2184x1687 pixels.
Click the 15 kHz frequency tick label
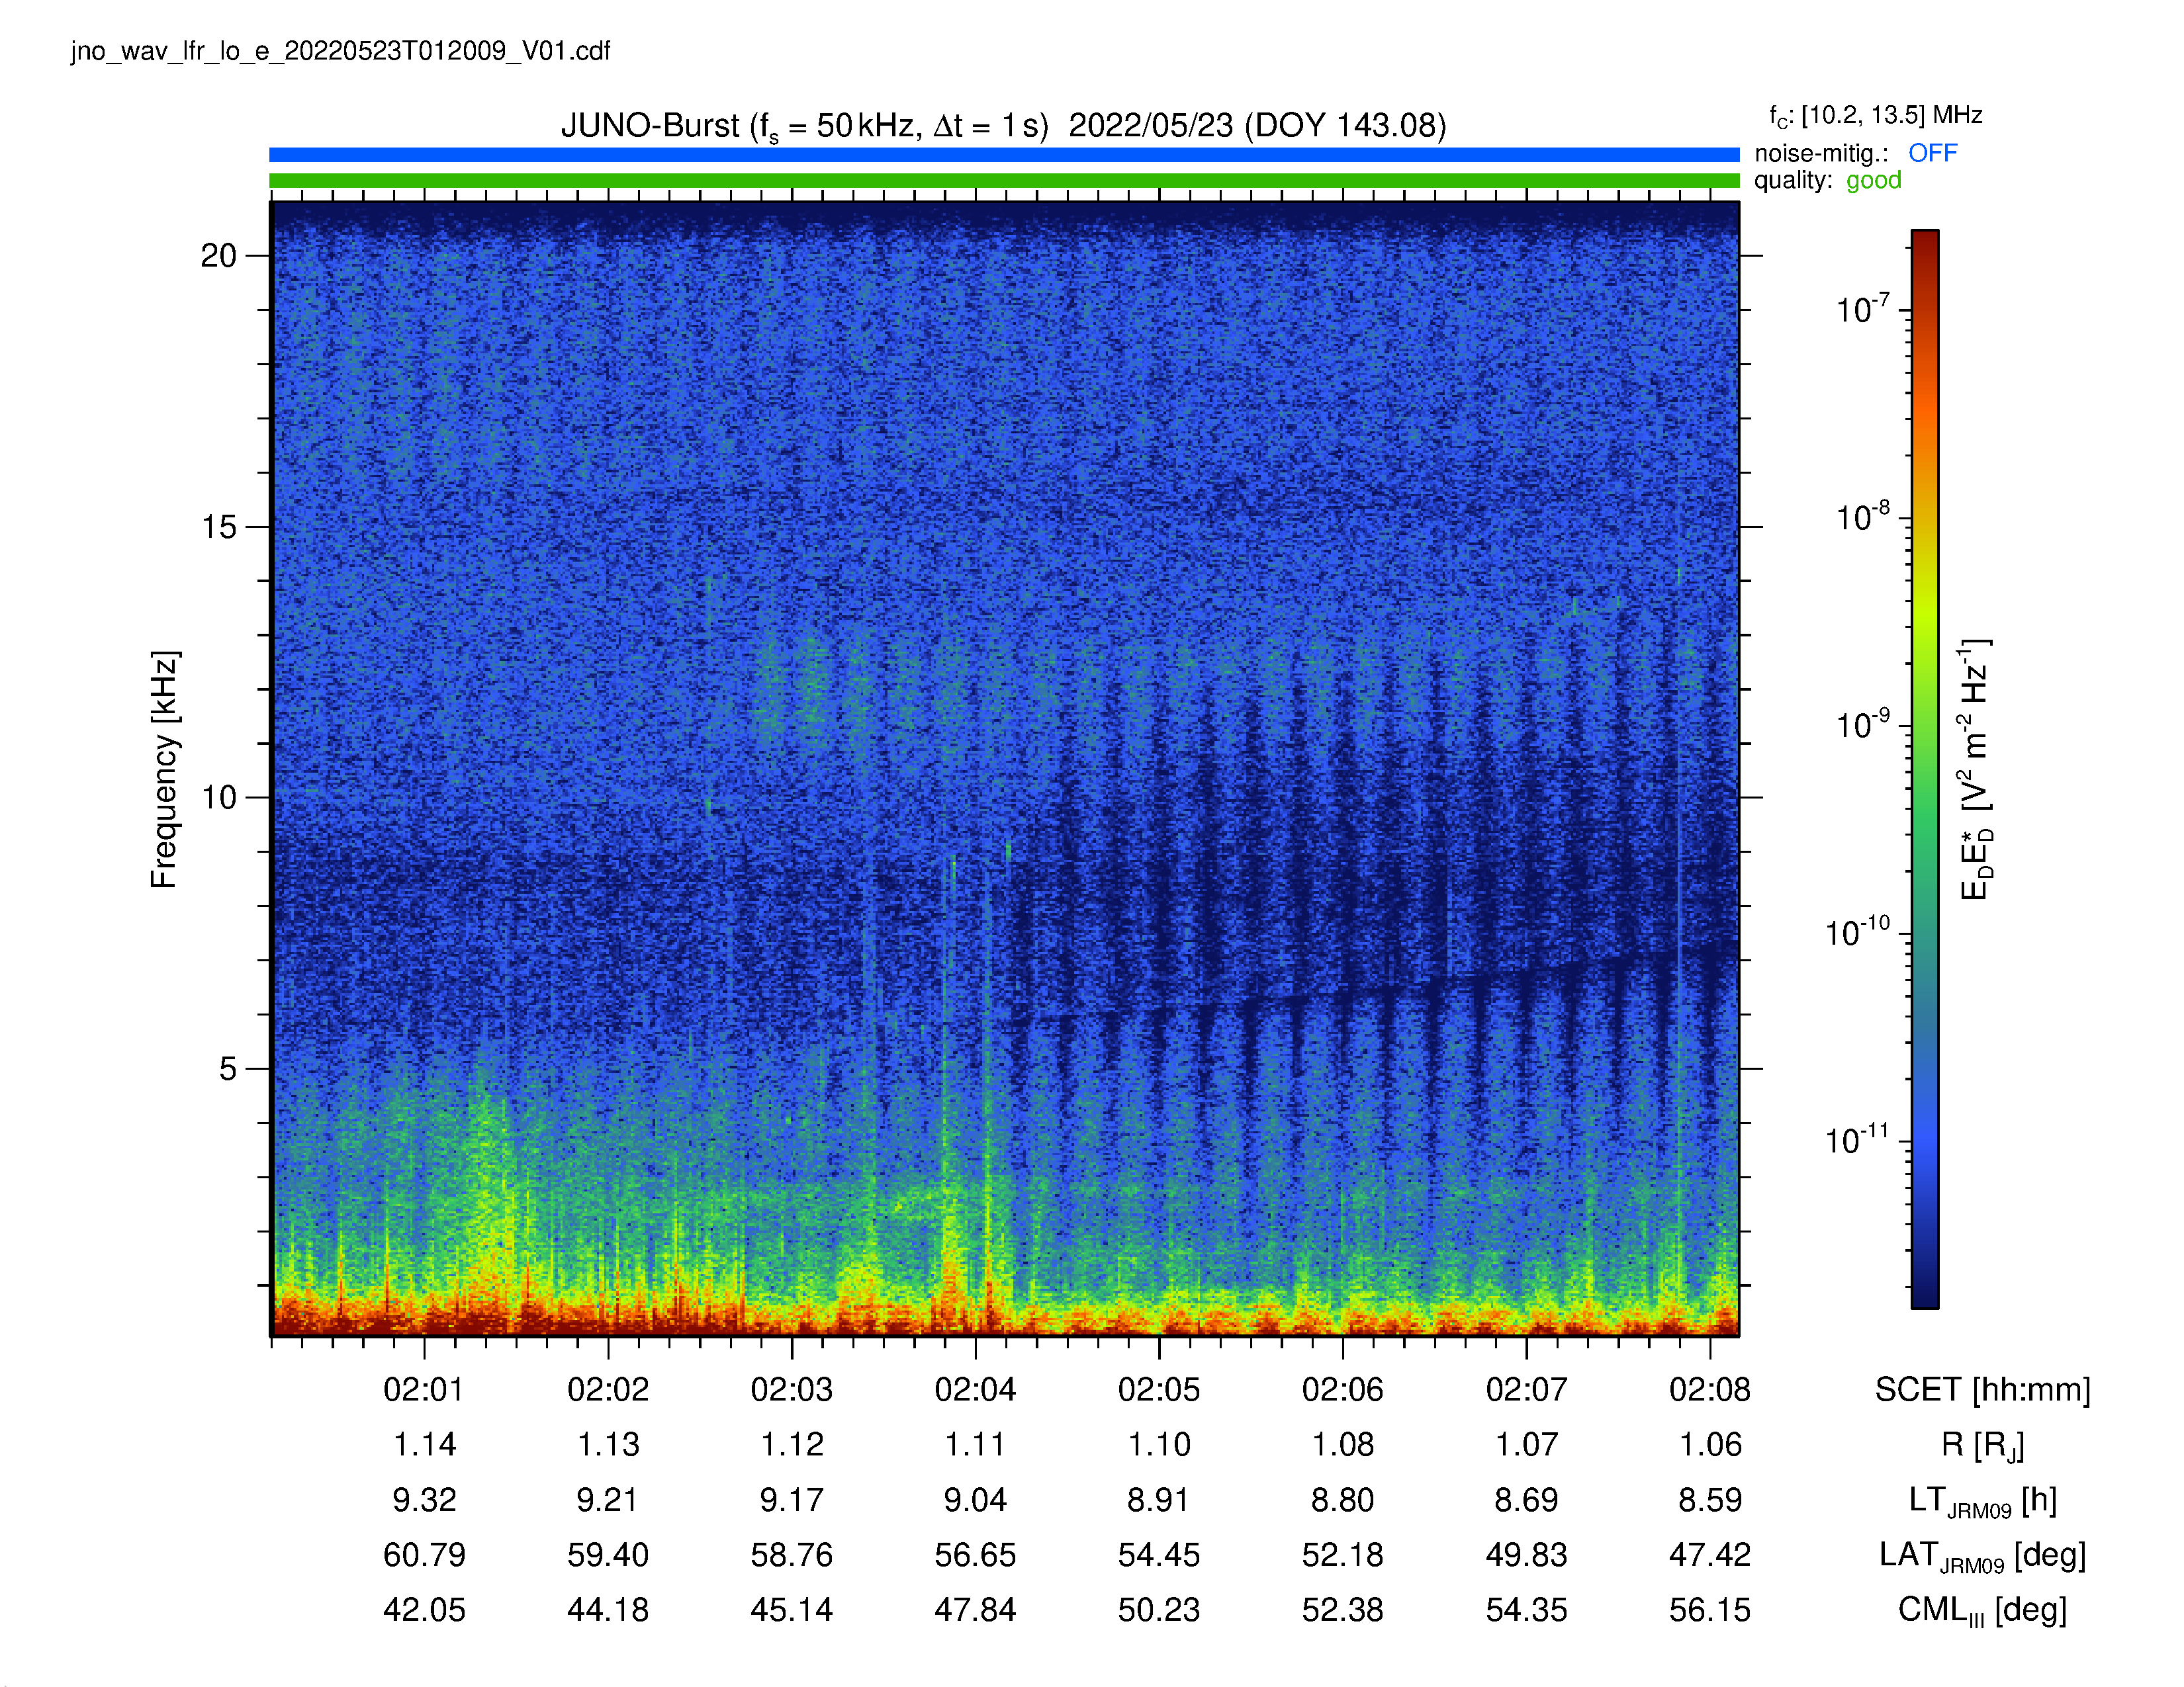coord(218,527)
